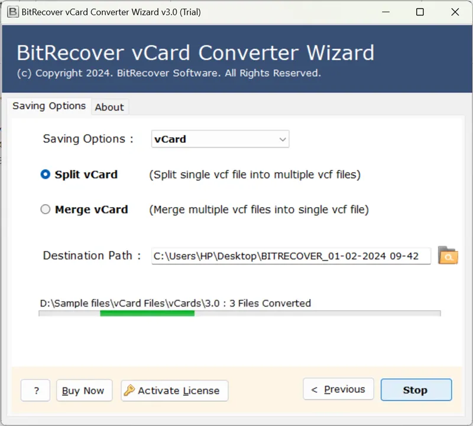
Task: Open the Saving Options vCard dropdown
Action: point(220,139)
